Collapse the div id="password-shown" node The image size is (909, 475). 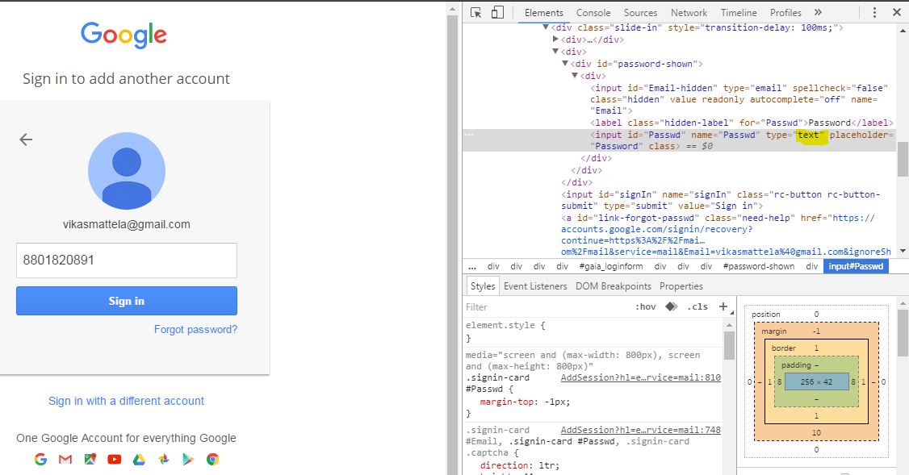(565, 64)
